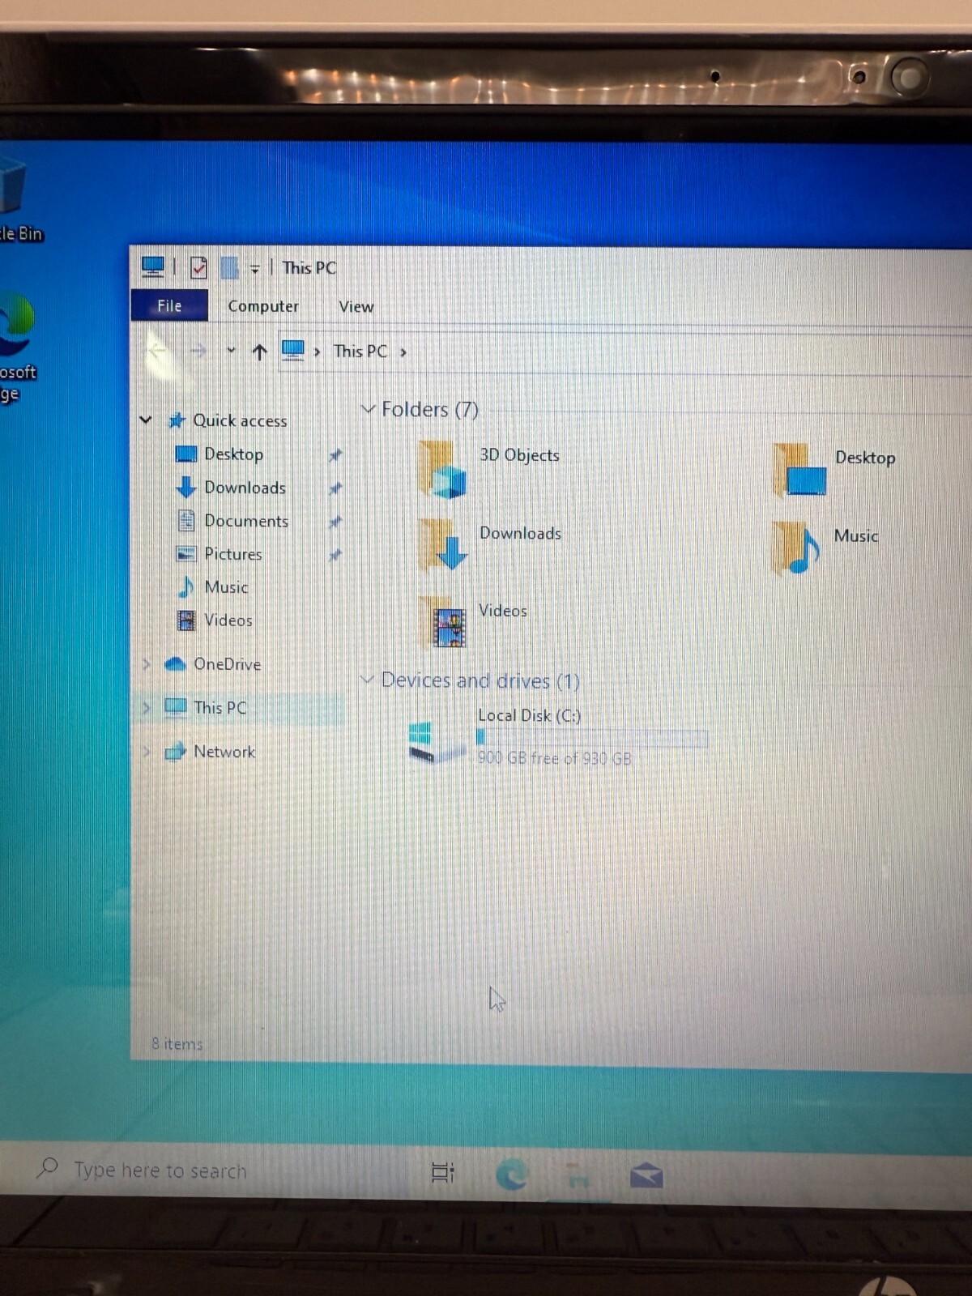Open the Recent locations dropdown arrow
The height and width of the screenshot is (1296, 972).
(x=231, y=351)
